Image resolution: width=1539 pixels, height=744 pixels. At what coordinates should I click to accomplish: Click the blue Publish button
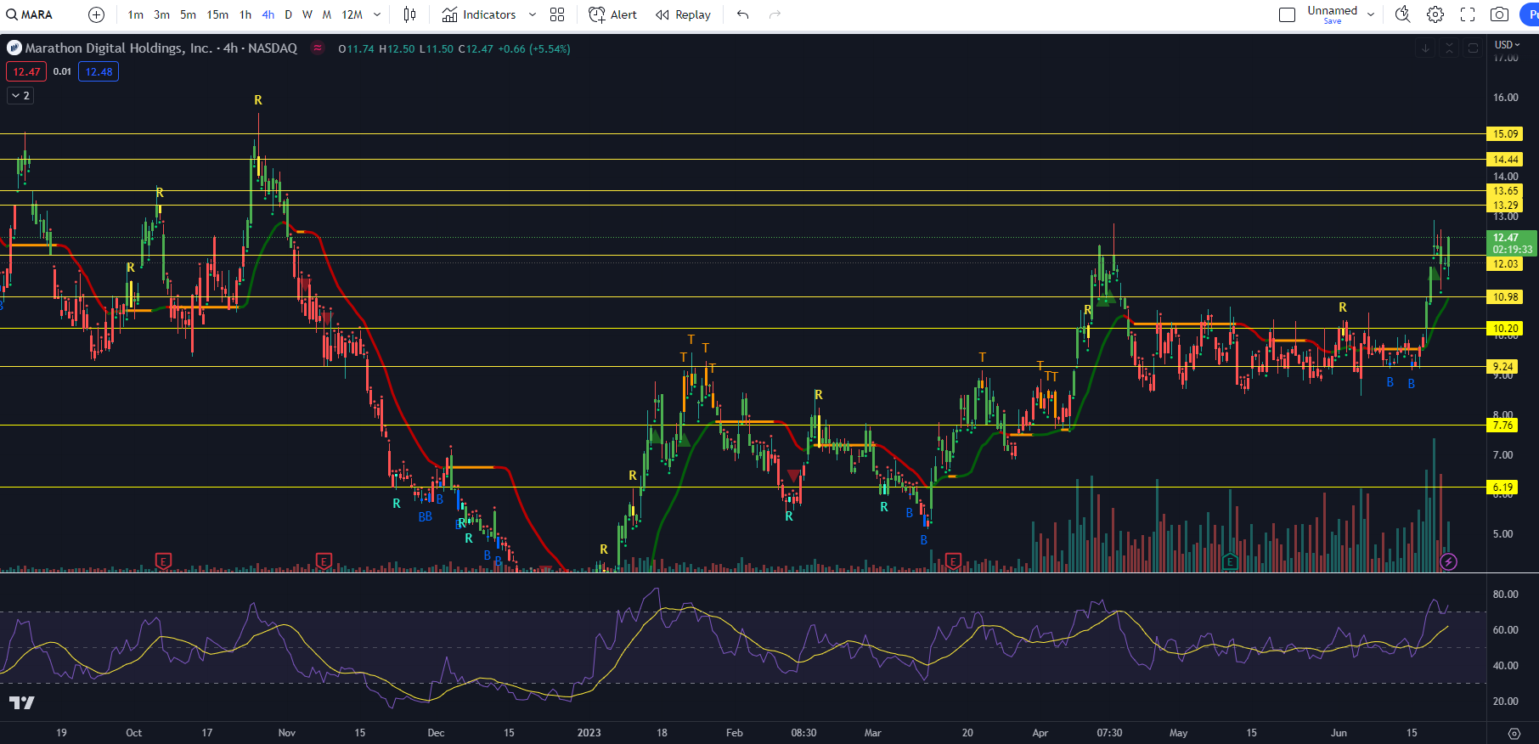point(1529,14)
